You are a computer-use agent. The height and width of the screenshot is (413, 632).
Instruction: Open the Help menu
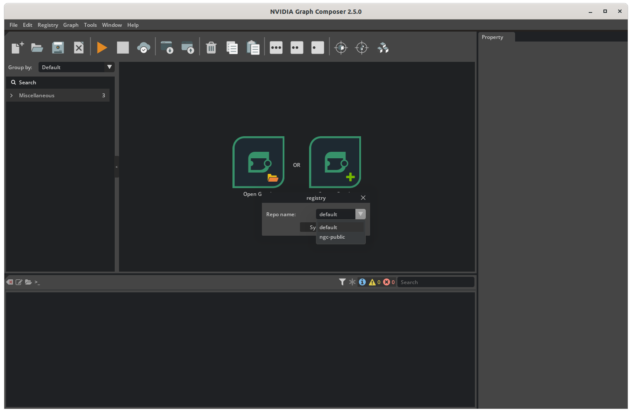(133, 25)
